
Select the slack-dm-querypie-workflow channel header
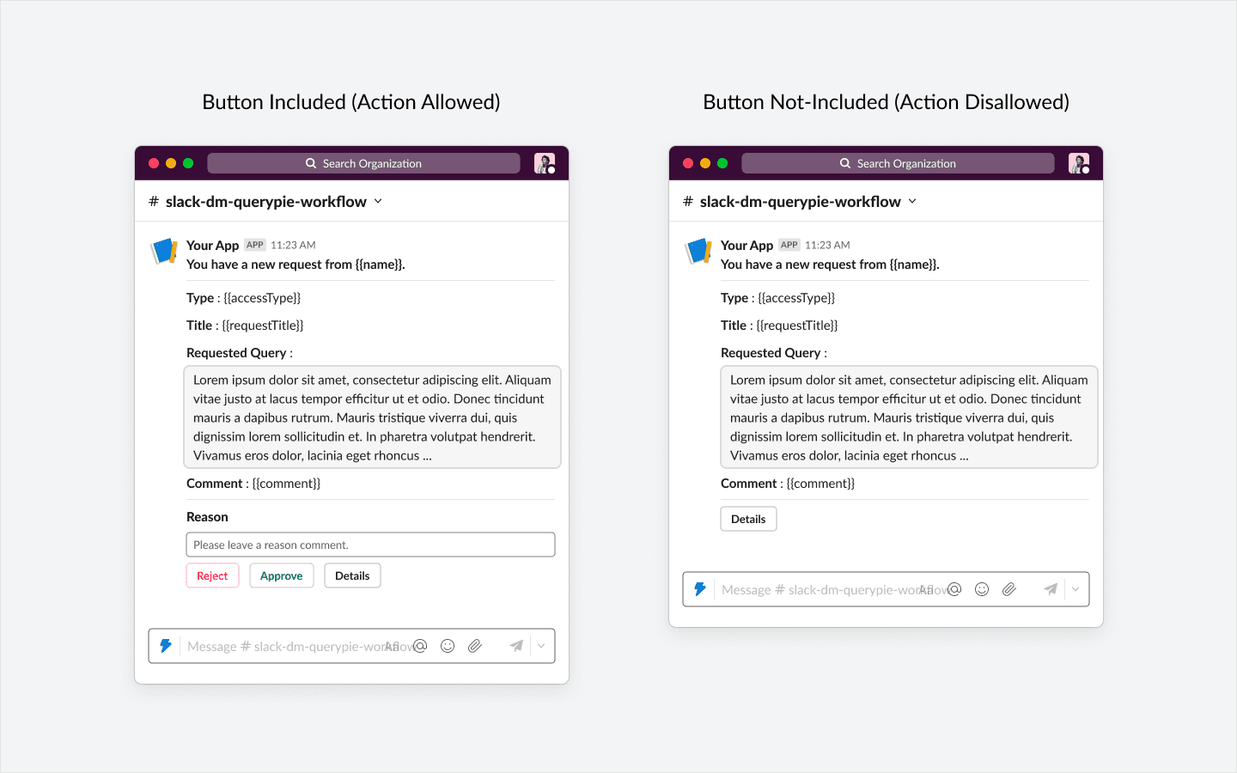[266, 201]
